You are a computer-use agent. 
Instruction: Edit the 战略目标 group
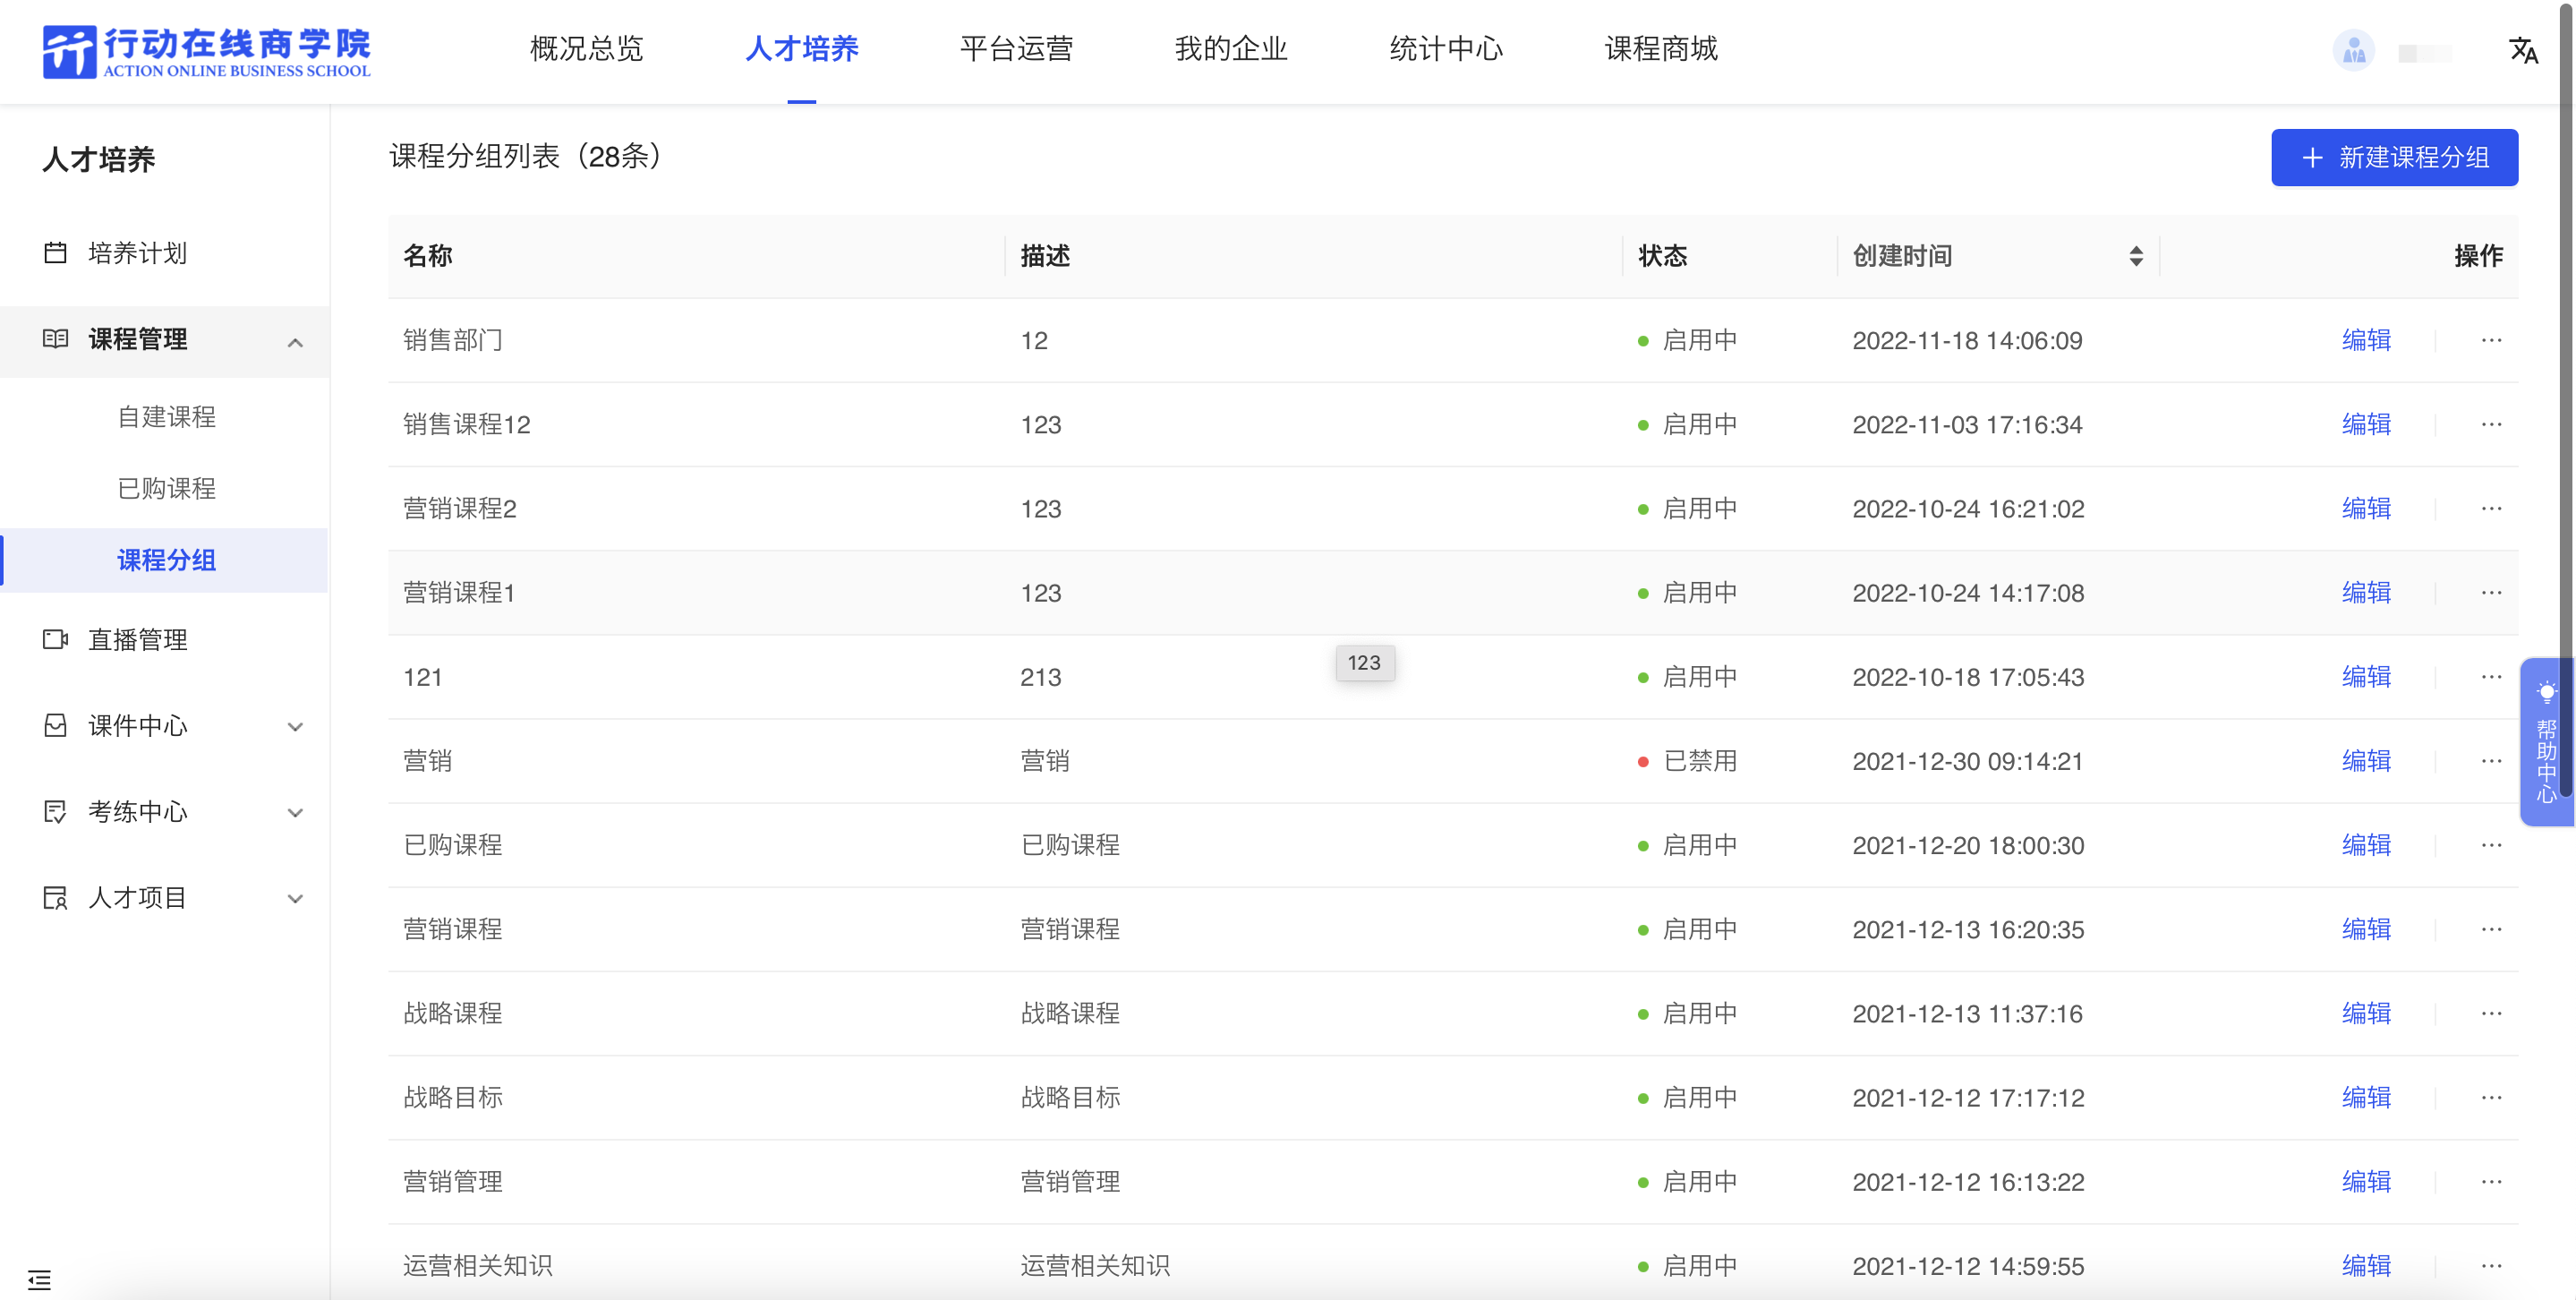click(2366, 1097)
